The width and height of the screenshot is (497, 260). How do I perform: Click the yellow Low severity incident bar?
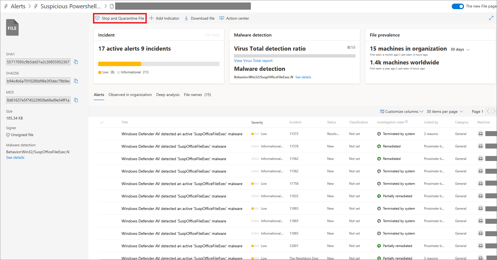point(119,64)
